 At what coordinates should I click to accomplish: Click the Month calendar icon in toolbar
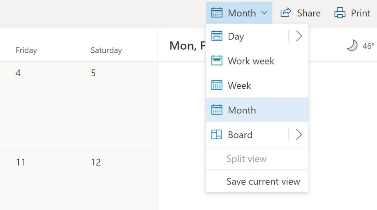(x=217, y=13)
